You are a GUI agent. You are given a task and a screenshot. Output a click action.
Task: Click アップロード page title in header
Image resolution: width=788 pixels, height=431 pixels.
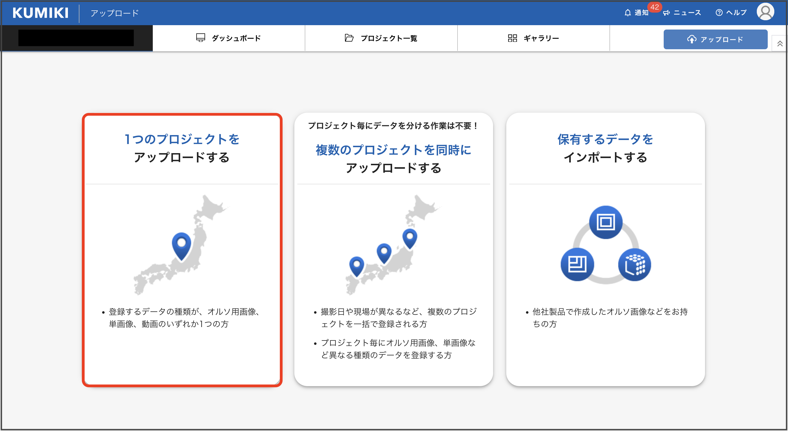tap(115, 13)
